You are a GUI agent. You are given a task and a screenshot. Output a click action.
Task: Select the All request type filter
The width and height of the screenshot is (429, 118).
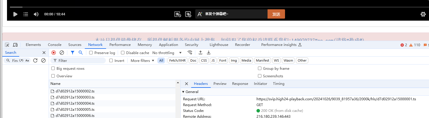coord(161,60)
